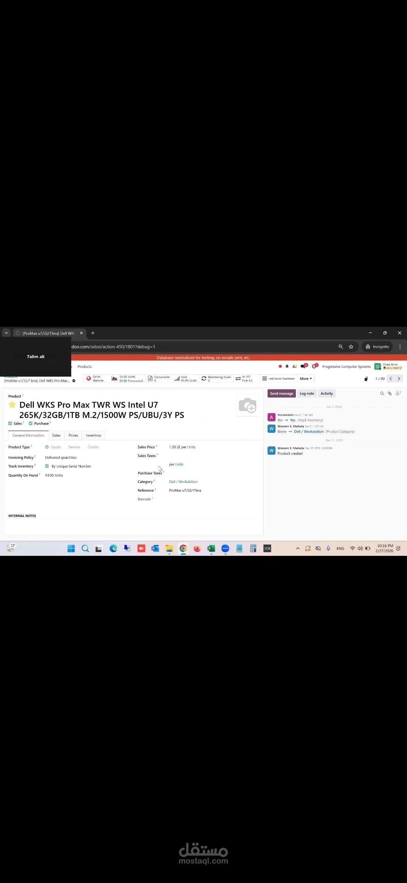
Task: Open the Products menu in navbar
Action: point(84,366)
